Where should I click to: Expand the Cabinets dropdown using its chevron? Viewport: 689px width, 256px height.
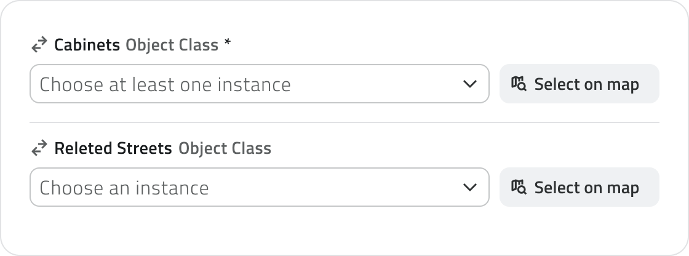[469, 84]
